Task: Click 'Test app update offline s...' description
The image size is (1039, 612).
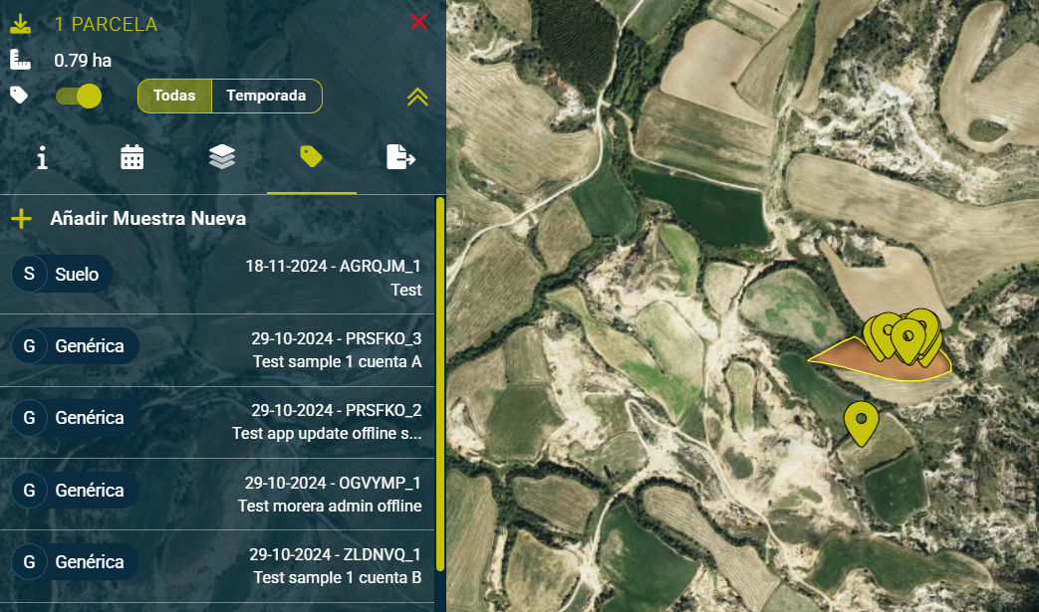Action: click(x=327, y=433)
